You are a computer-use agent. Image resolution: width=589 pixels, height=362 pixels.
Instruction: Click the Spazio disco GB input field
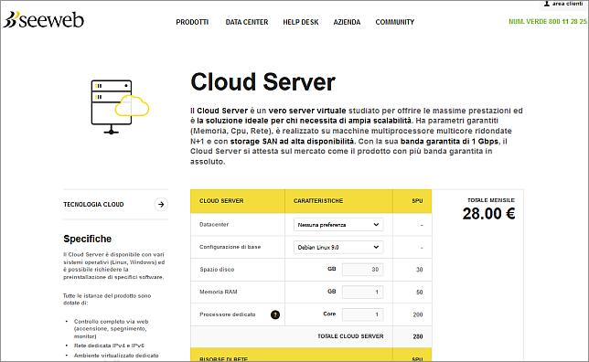click(362, 270)
